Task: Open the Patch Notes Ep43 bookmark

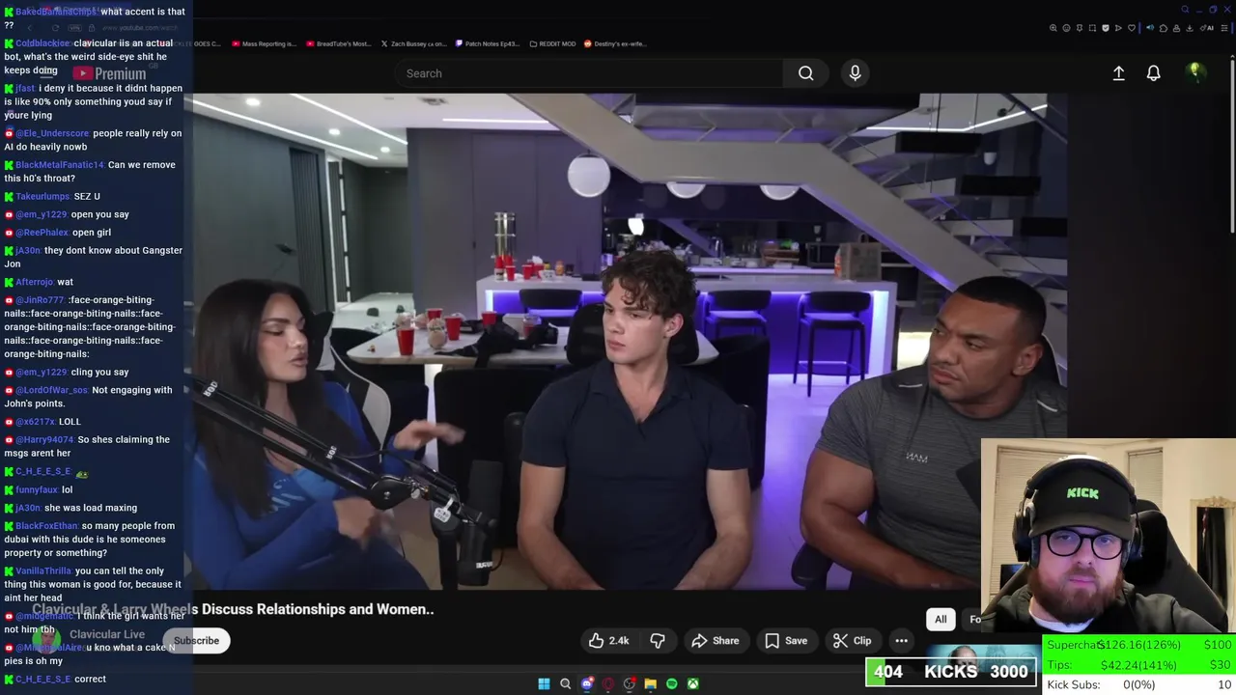Action: (487, 43)
